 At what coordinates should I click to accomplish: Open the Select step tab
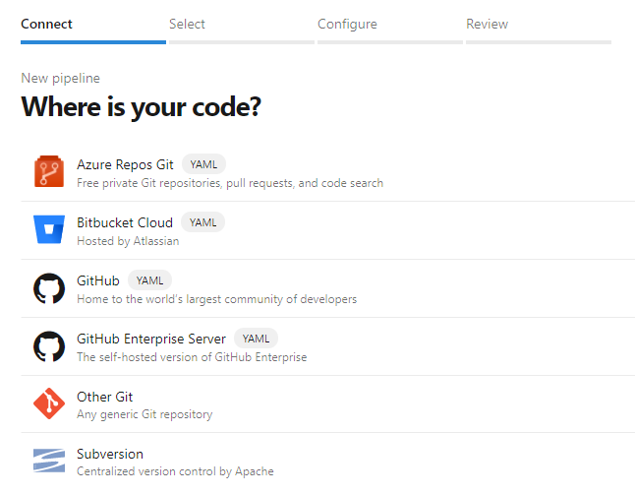[187, 25]
